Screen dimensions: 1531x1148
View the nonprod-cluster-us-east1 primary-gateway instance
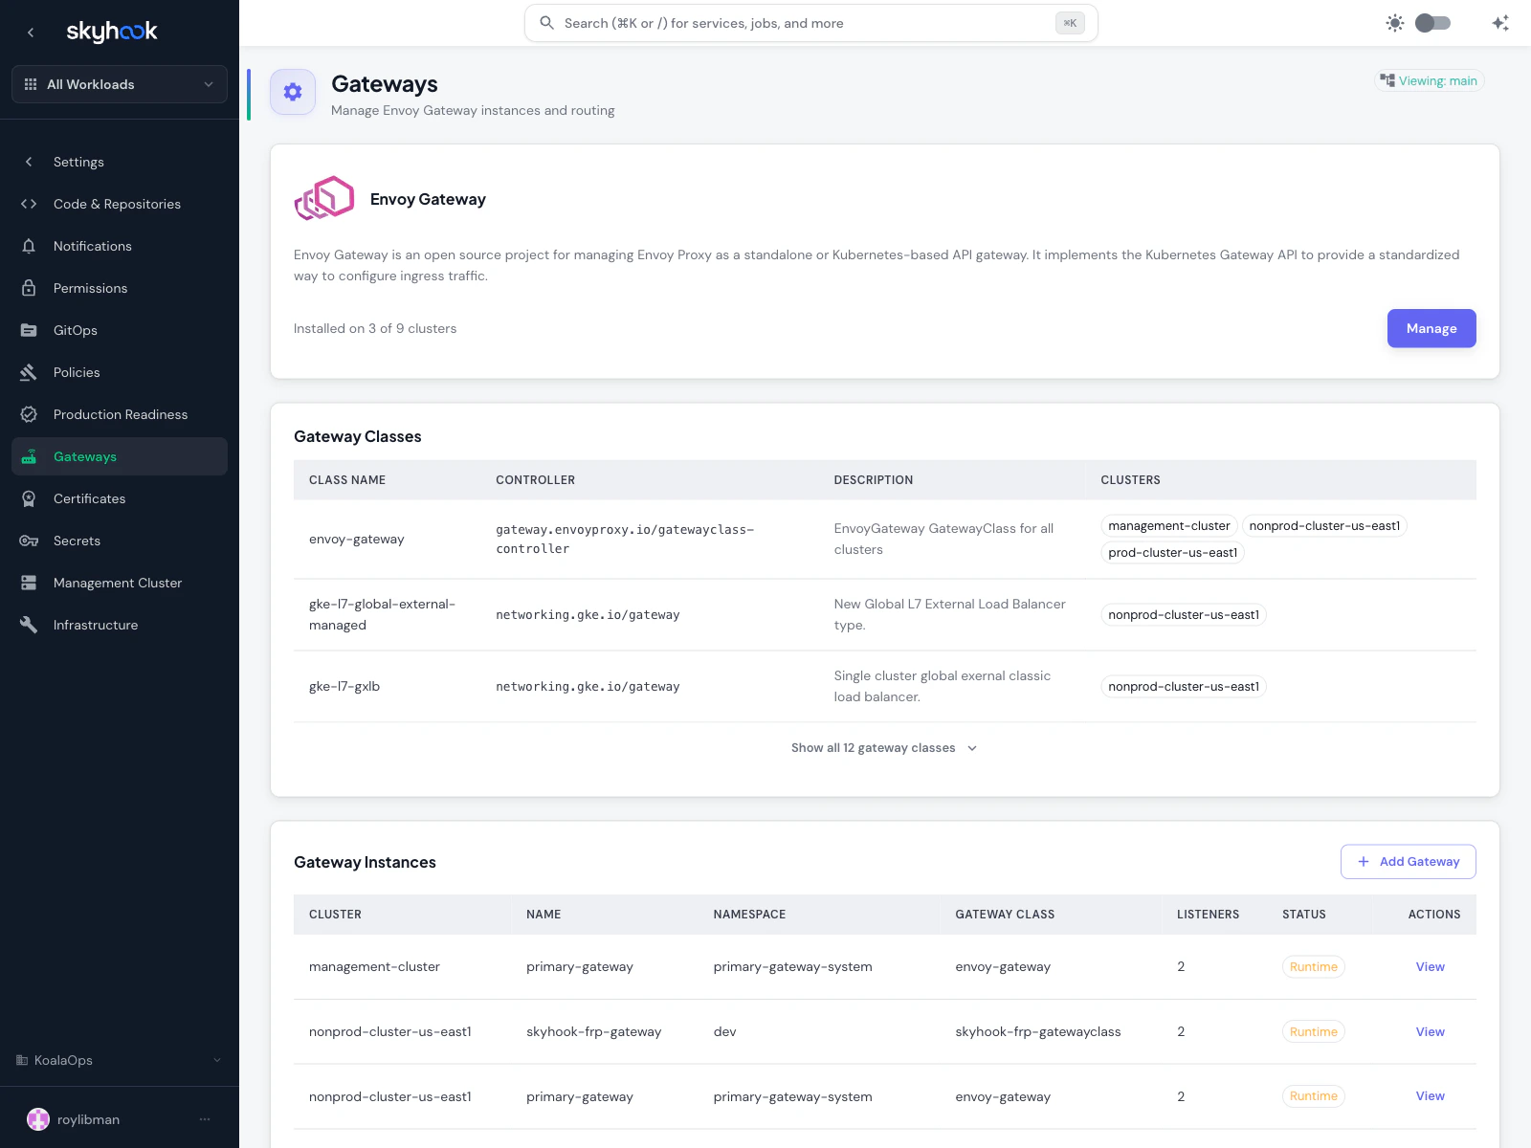coord(1430,1096)
